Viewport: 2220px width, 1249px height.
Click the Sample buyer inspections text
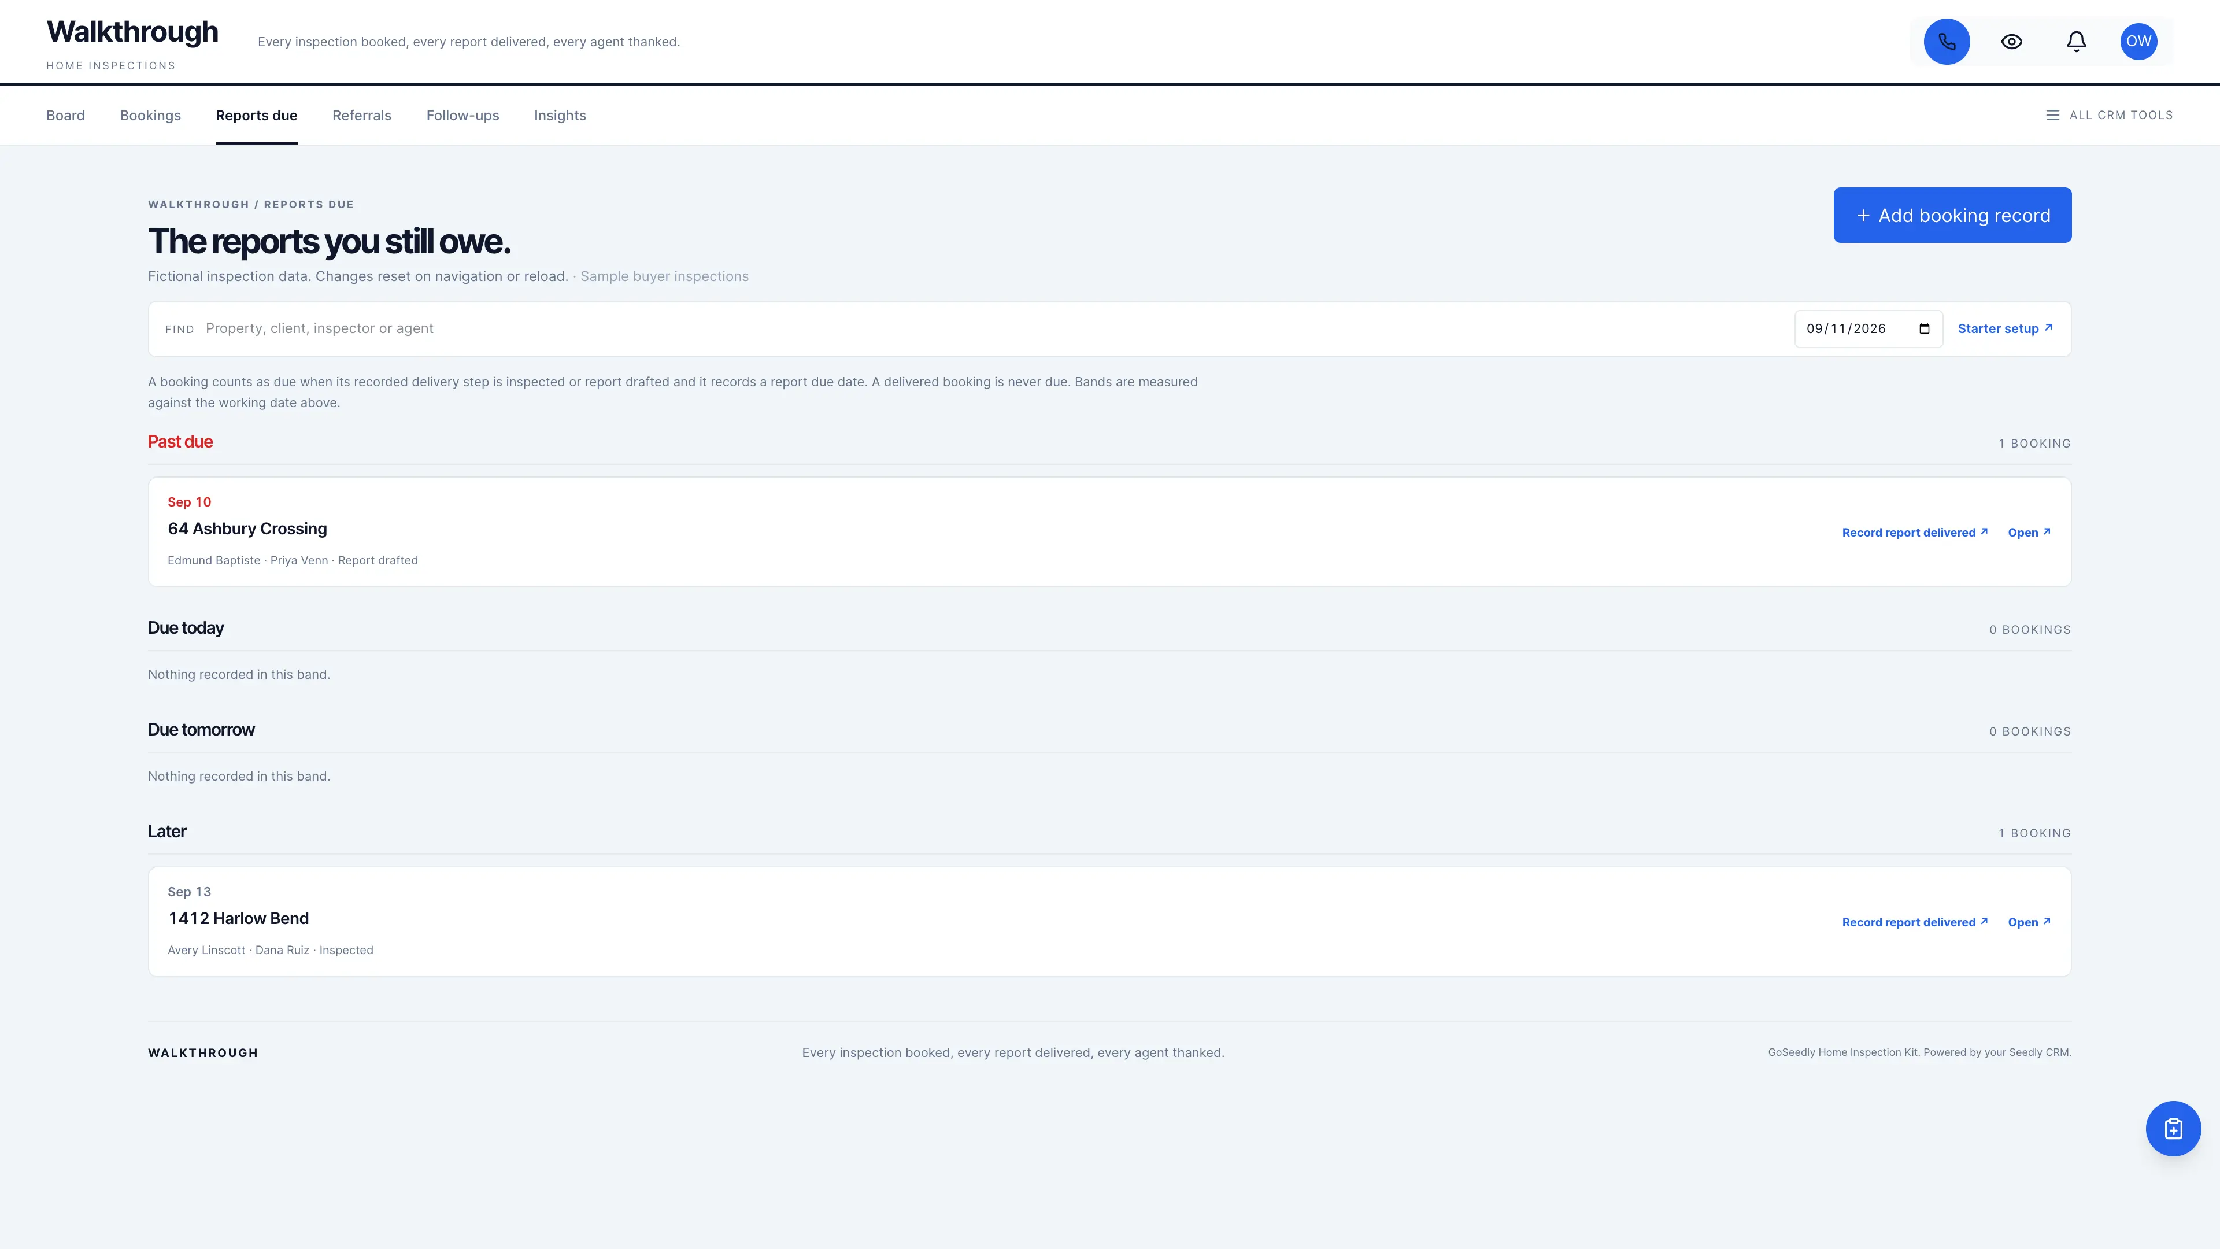[x=664, y=276]
